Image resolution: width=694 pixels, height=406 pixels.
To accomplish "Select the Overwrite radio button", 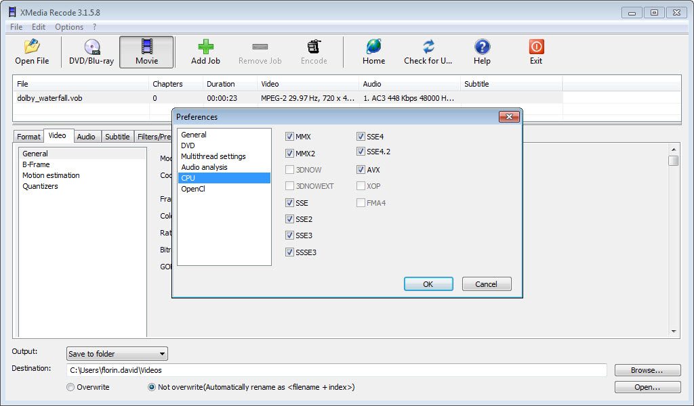I will point(70,387).
